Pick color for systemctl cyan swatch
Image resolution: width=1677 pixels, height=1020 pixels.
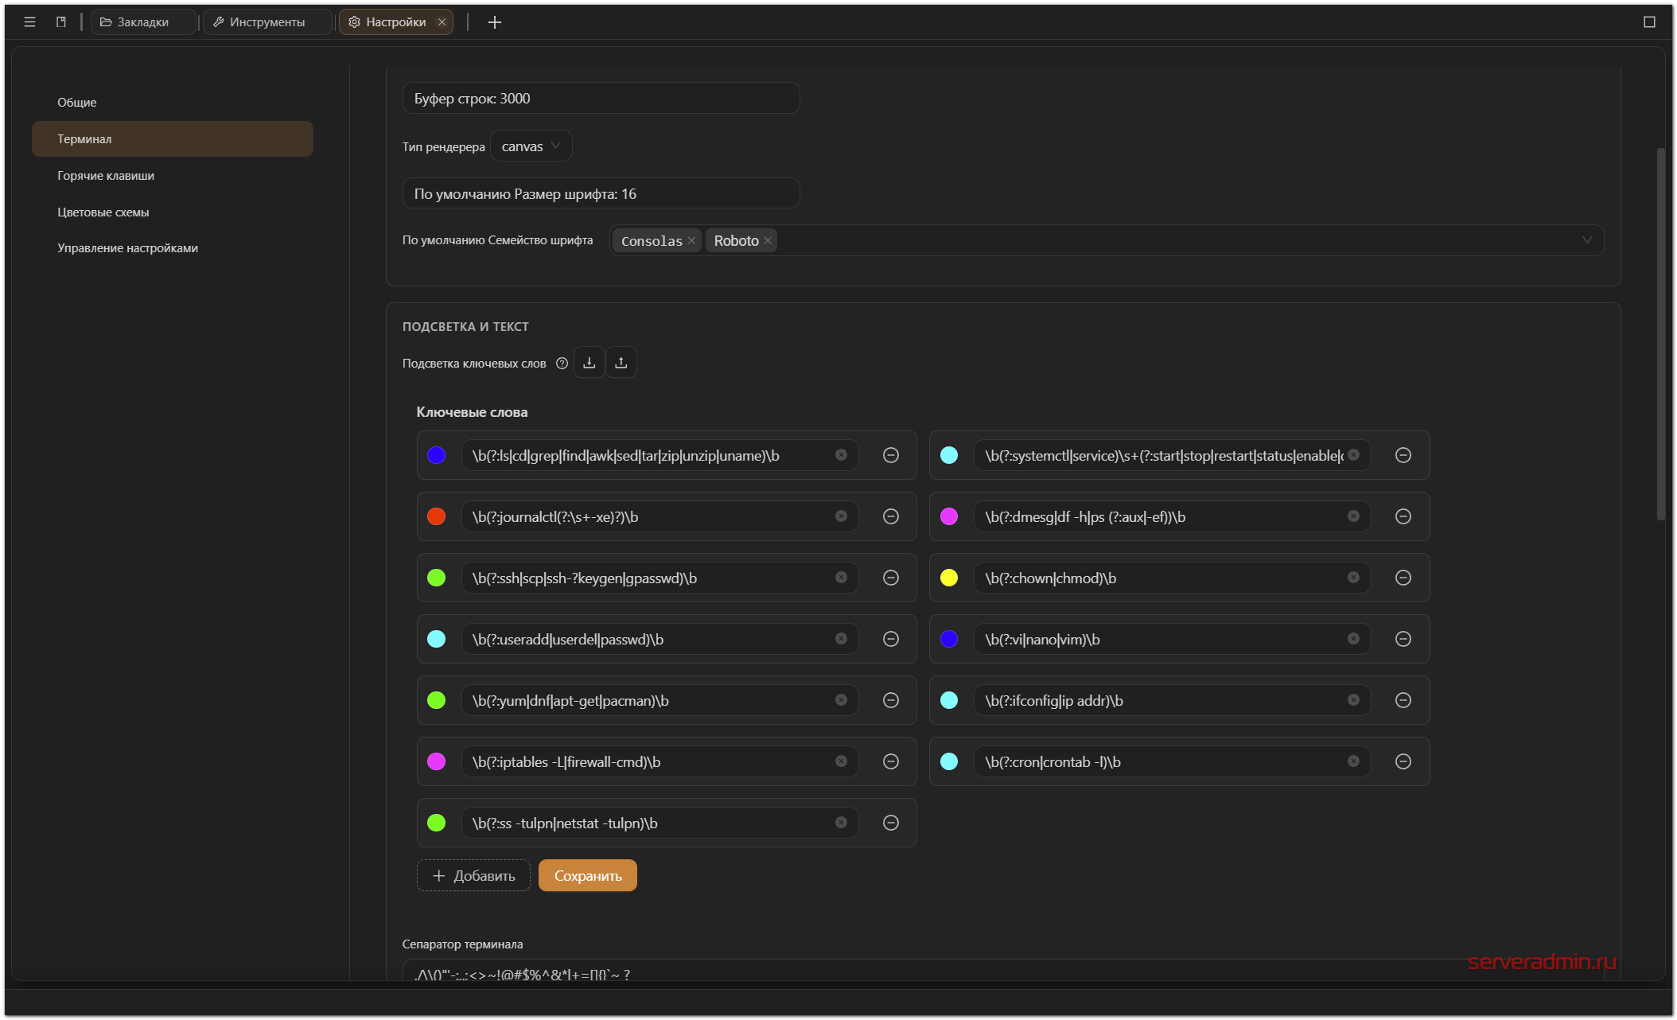(948, 455)
